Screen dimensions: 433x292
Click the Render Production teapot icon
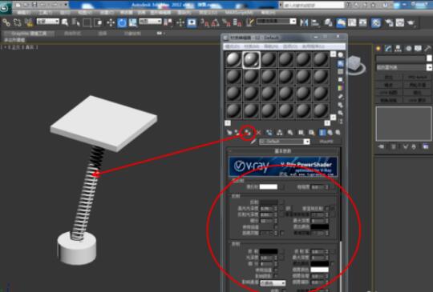[411, 22]
